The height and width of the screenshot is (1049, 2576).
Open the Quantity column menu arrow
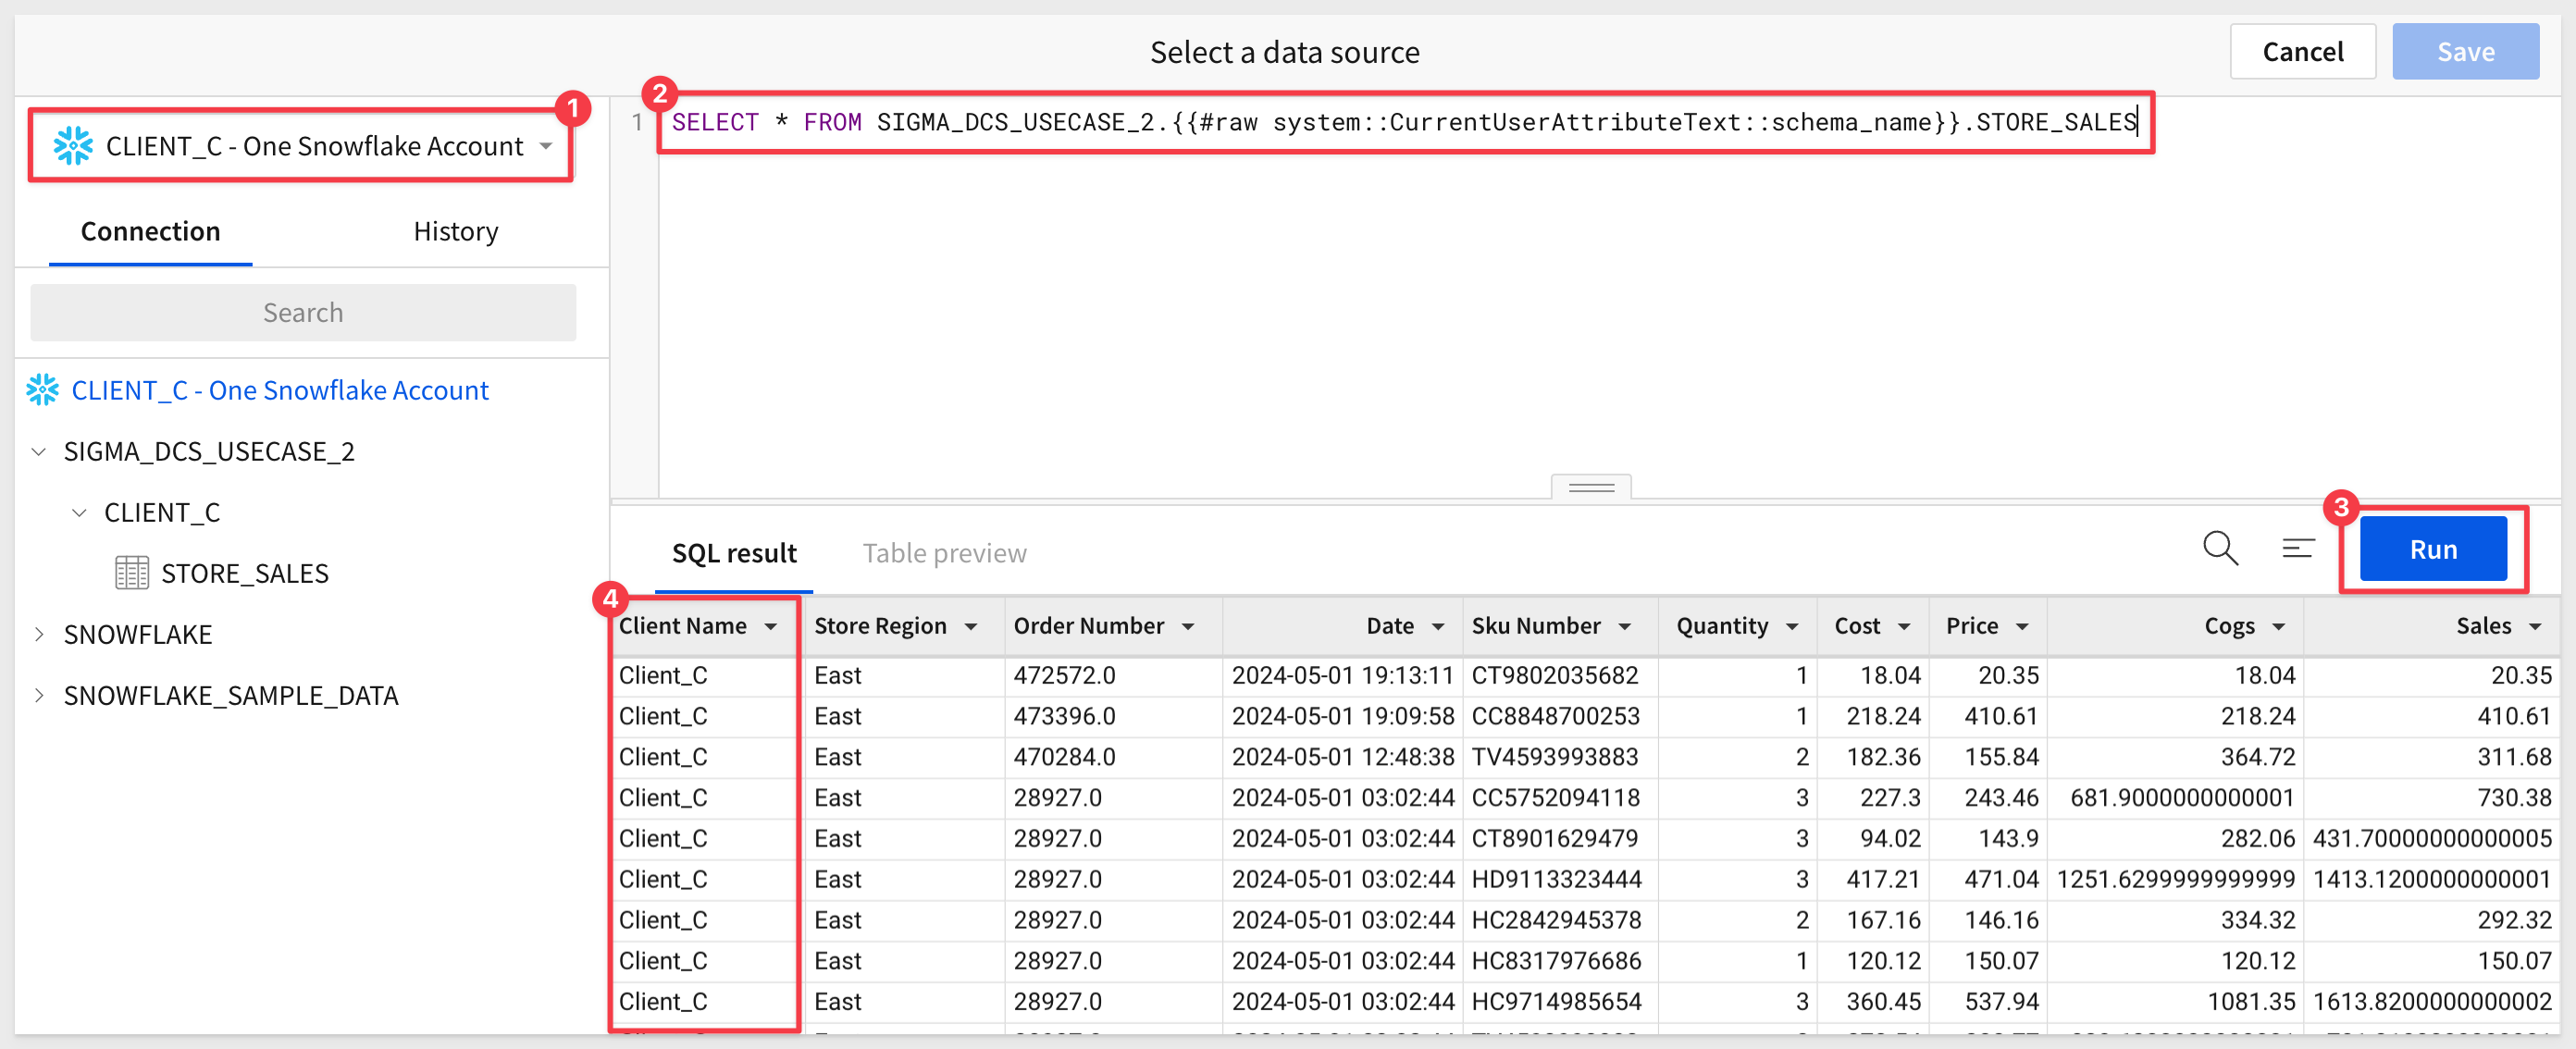(x=1792, y=626)
